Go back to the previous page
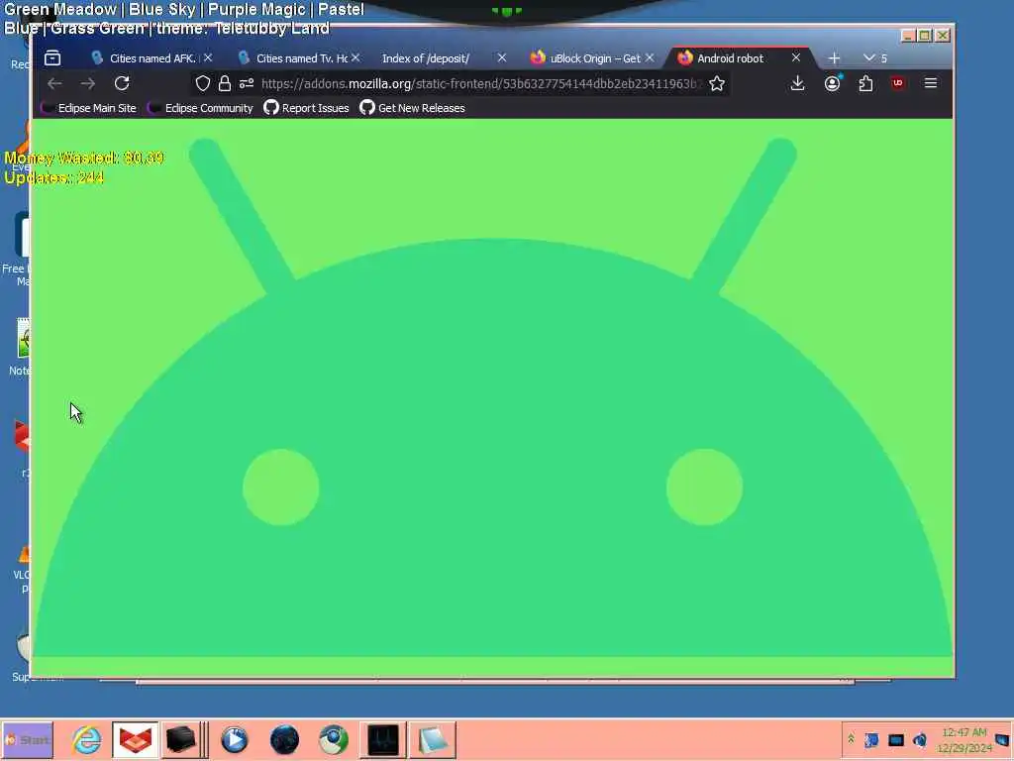 [54, 83]
